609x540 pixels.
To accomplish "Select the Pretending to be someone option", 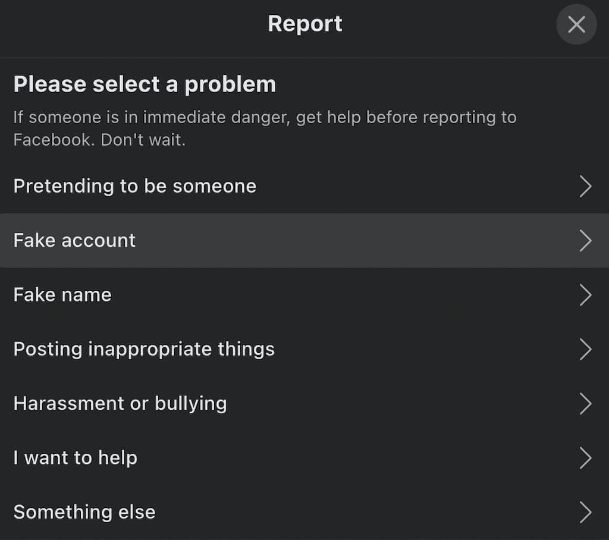I will tap(134, 186).
